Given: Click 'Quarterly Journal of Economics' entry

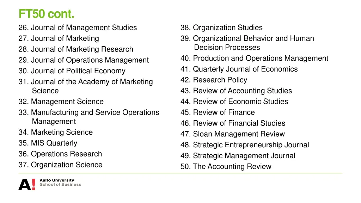Looking at the screenshot, I should 239,69.
